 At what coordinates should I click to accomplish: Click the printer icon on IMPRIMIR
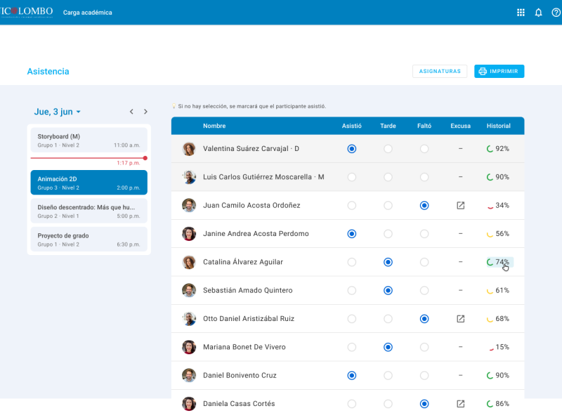pyautogui.click(x=483, y=71)
